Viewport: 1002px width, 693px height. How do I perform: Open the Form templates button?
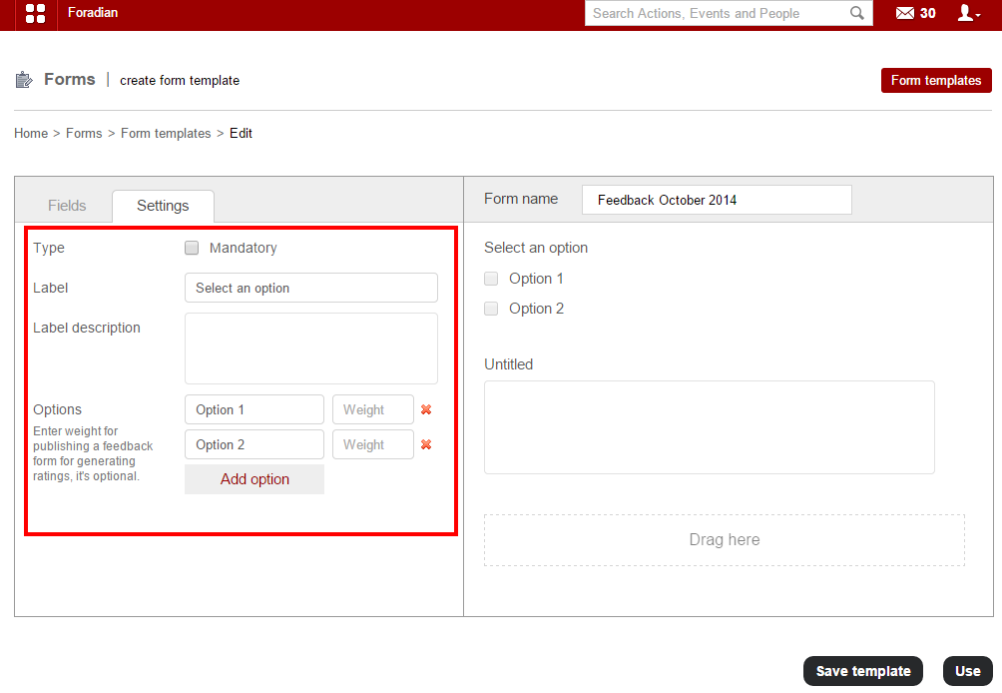coord(935,80)
